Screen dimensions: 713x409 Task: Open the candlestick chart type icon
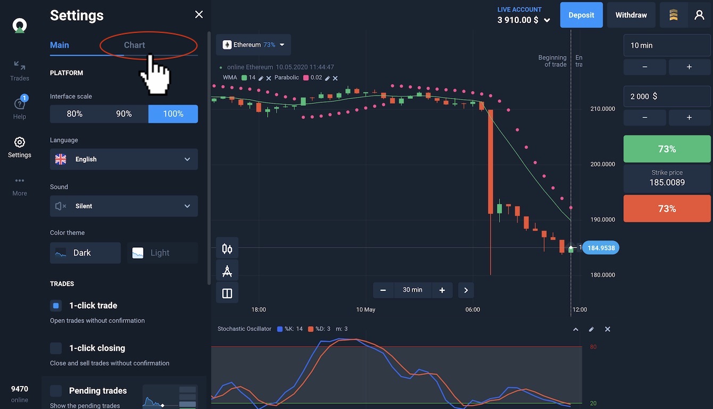coord(227,249)
